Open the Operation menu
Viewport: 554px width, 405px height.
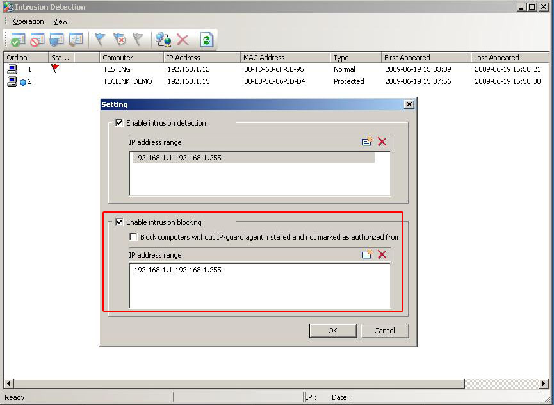coord(28,21)
